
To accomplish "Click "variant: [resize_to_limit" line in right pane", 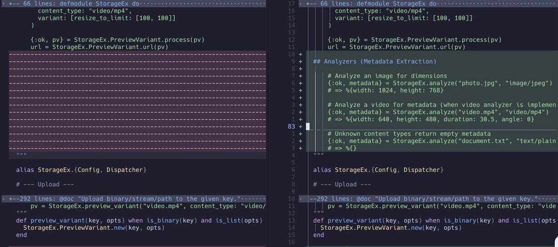I will pyautogui.click(x=404, y=18).
